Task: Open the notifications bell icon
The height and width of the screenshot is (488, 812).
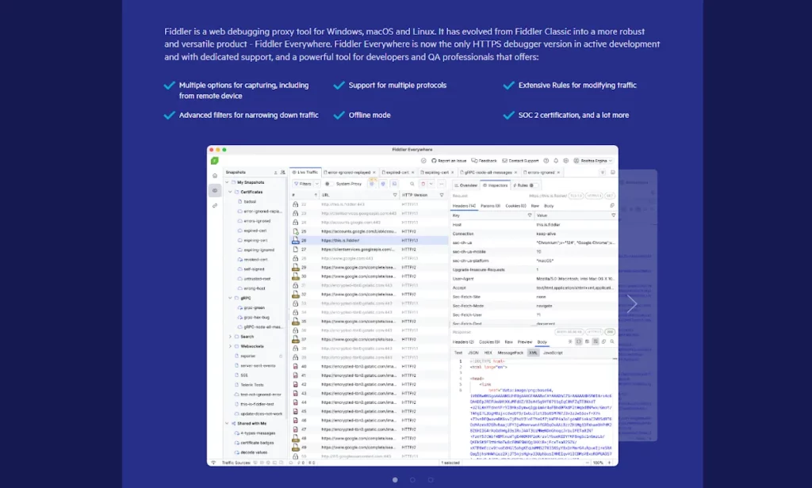Action: coord(556,161)
